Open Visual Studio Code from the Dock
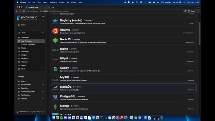 pyautogui.click(x=74, y=118)
